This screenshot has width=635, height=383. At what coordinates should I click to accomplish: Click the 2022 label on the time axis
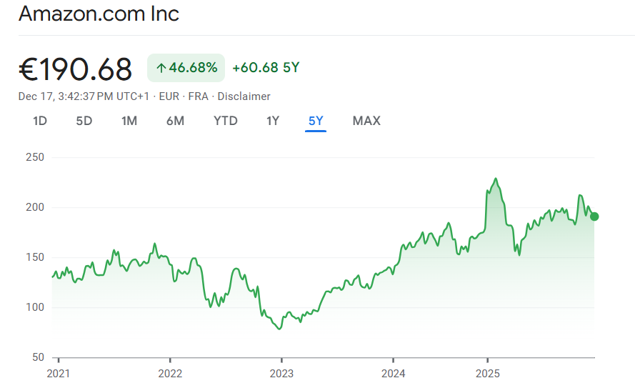point(170,373)
